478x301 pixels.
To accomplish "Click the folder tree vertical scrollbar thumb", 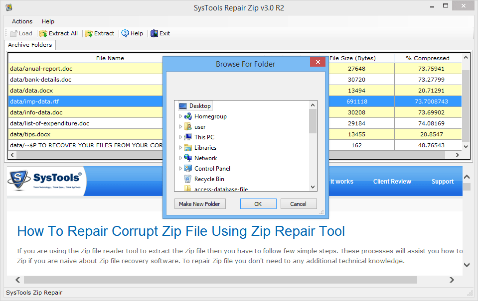I will click(x=313, y=121).
